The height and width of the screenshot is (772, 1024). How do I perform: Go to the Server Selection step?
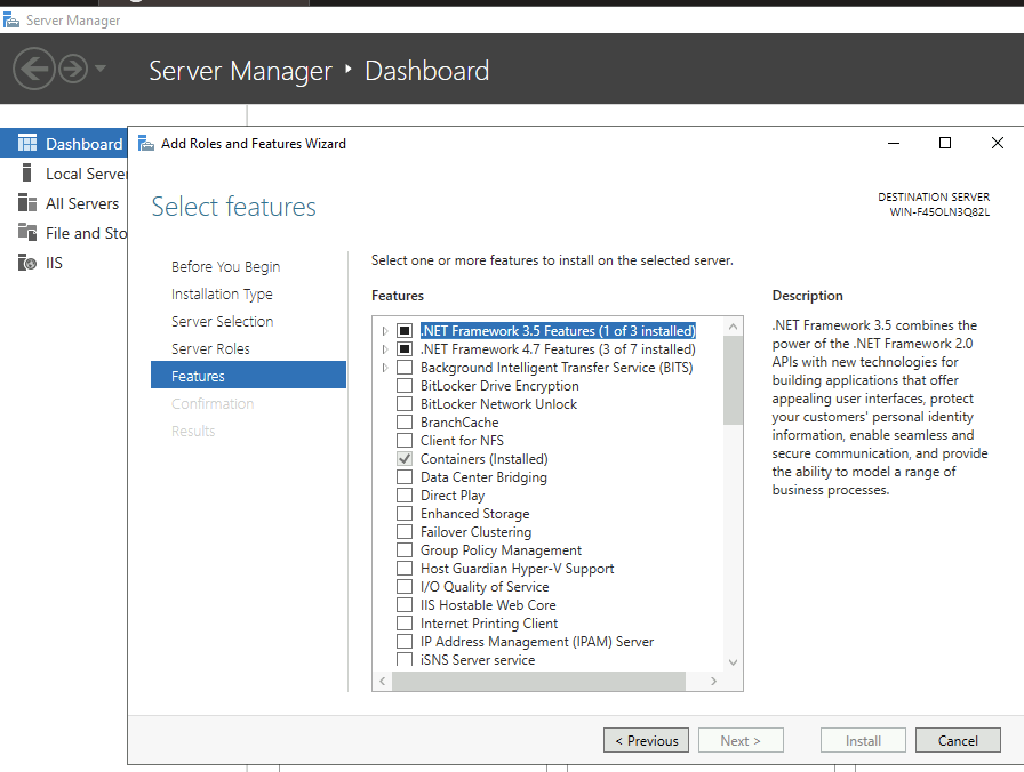(x=222, y=321)
